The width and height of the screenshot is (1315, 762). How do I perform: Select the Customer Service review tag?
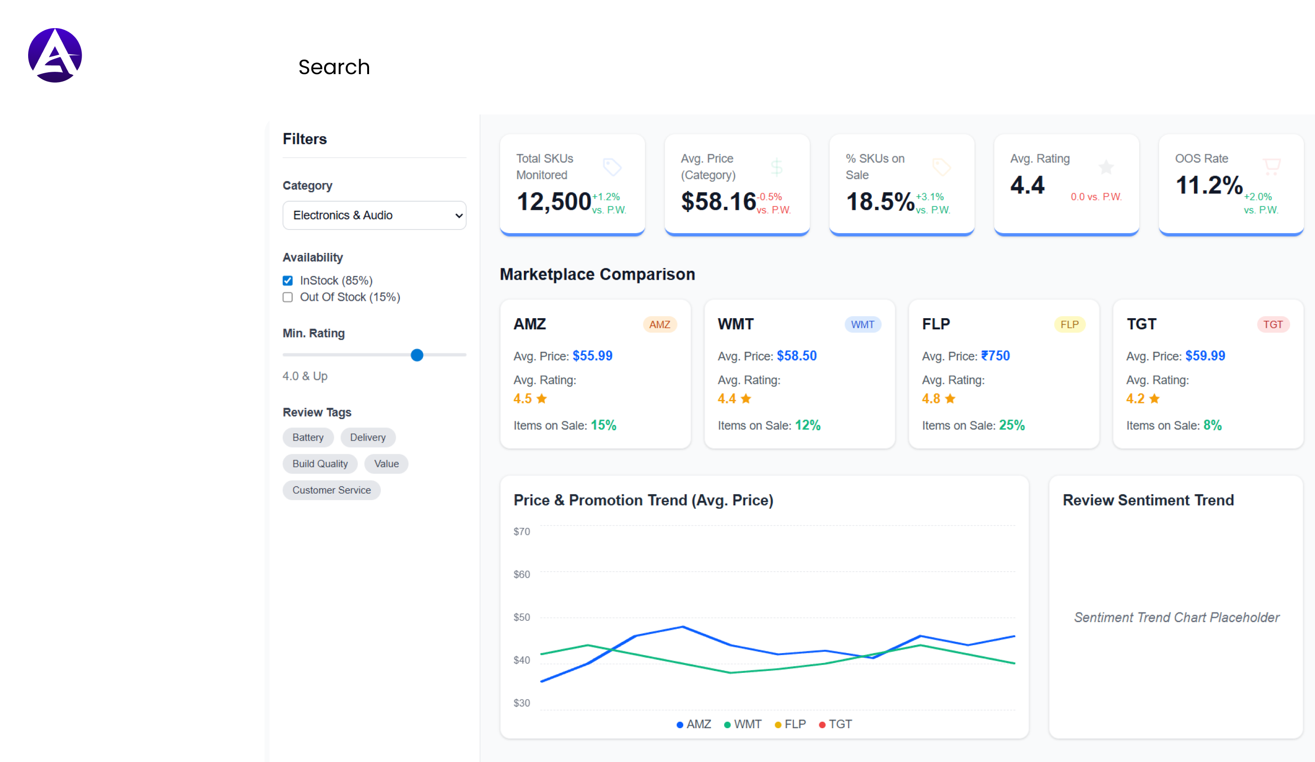[332, 489]
